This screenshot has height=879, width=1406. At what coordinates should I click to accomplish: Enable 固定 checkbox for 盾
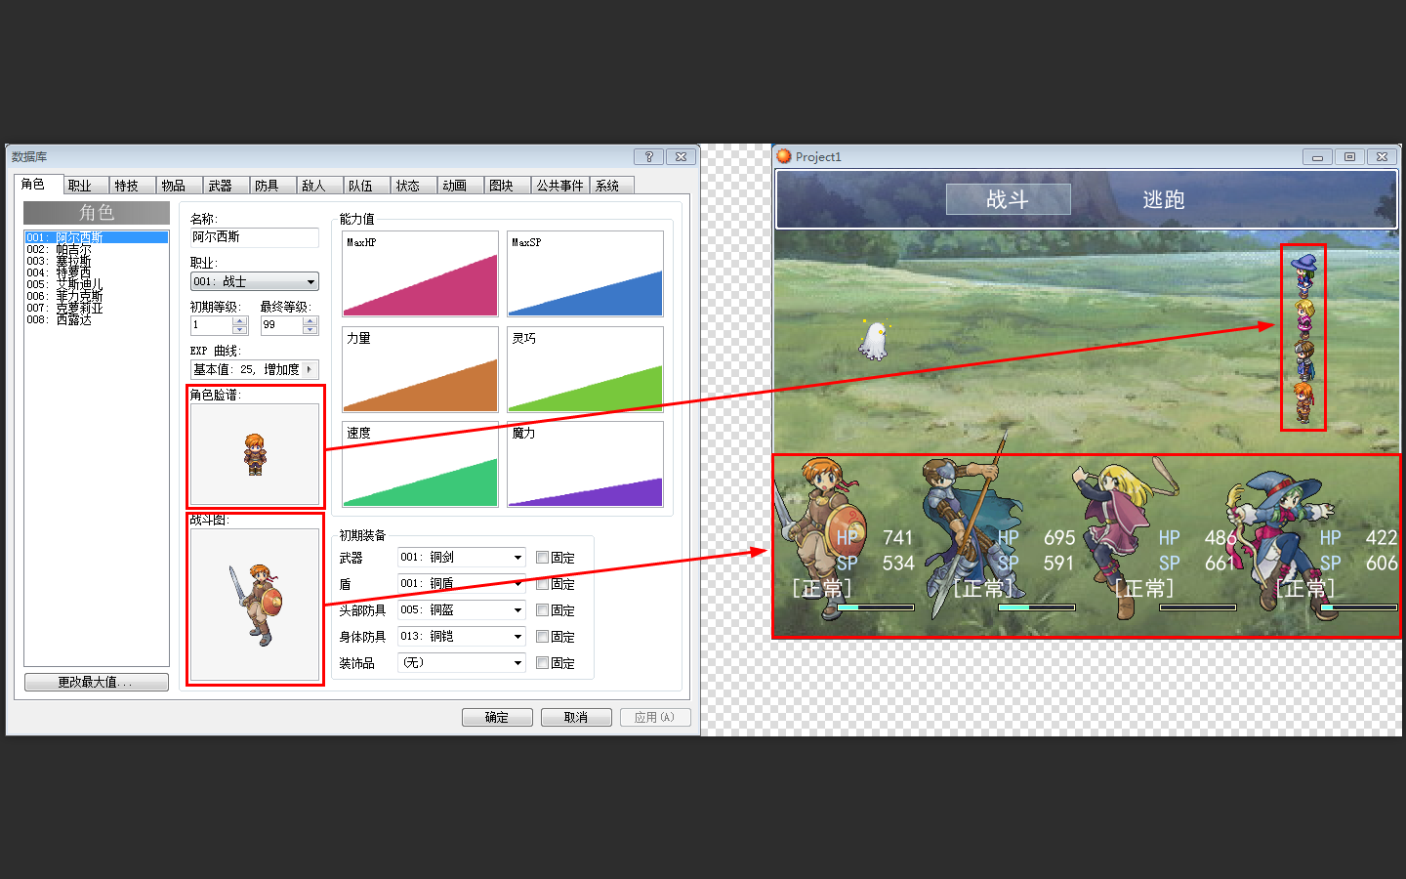point(542,584)
